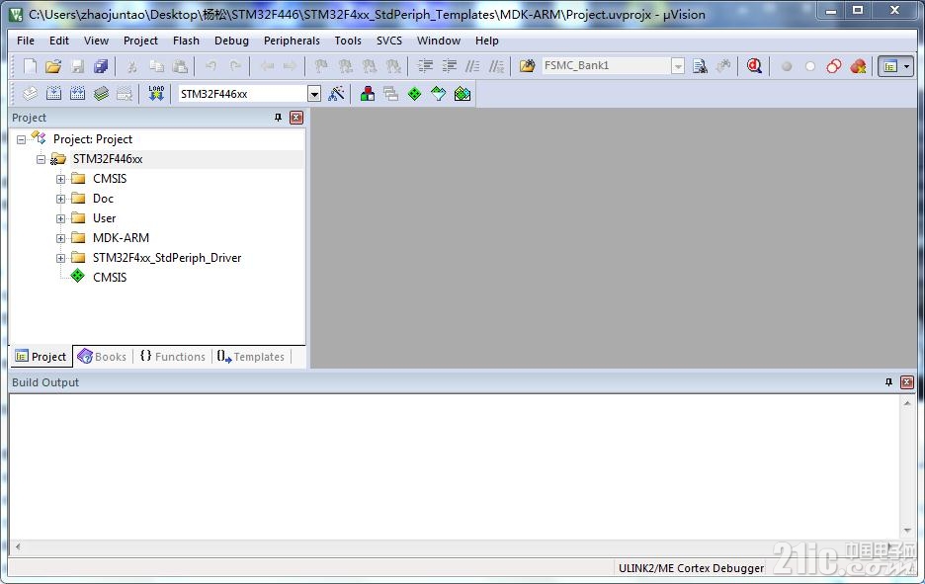This screenshot has height=584, width=925.
Task: Open the STM32F446xx target dropdown arrow
Action: pos(314,94)
